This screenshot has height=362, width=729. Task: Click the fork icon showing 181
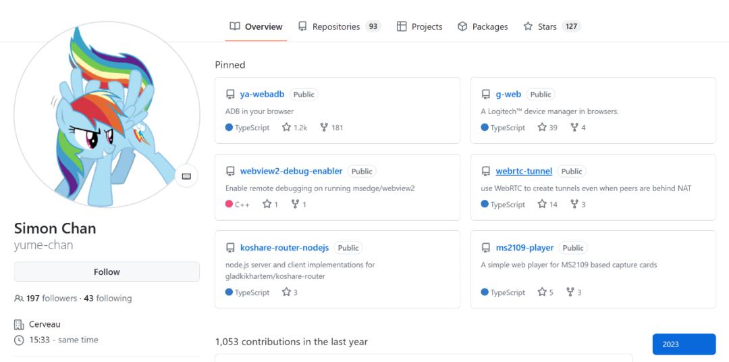pos(324,128)
